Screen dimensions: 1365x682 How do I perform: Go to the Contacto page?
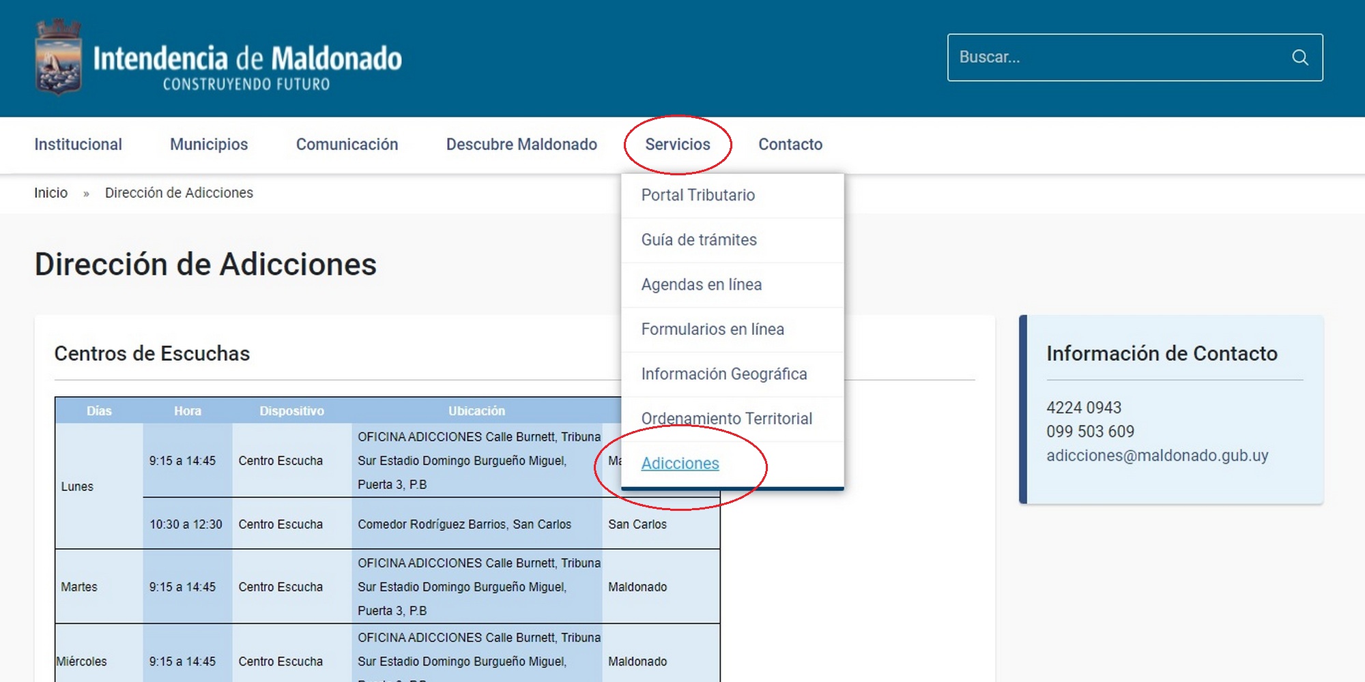pyautogui.click(x=790, y=145)
